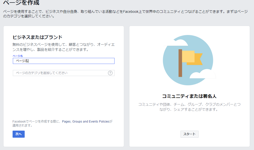Select the ビジネスまたはブランド heading

[38, 37]
